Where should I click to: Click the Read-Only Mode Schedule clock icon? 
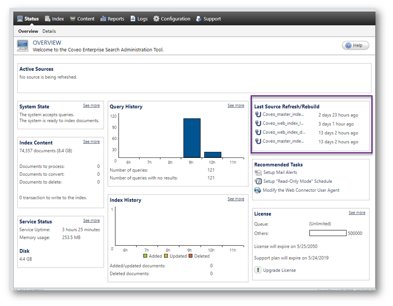coord(258,181)
